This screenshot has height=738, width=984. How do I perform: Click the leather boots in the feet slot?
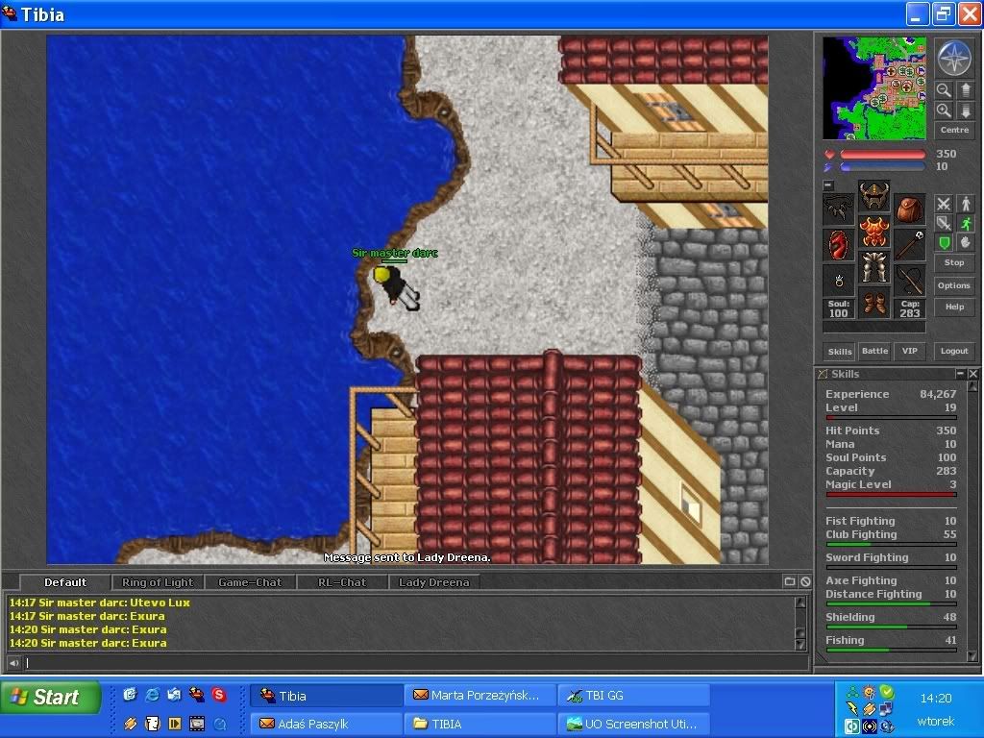[x=874, y=303]
